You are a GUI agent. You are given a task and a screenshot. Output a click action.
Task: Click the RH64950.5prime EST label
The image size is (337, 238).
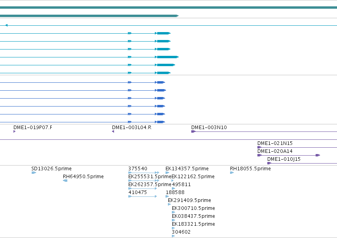83,177
